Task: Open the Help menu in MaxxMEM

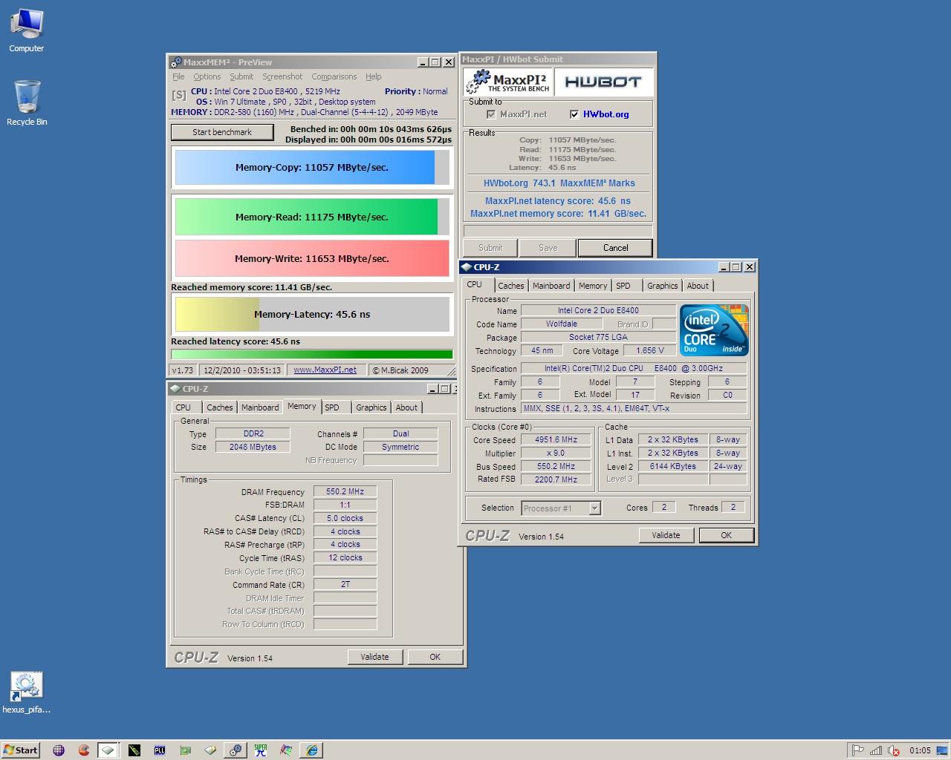Action: (x=374, y=76)
